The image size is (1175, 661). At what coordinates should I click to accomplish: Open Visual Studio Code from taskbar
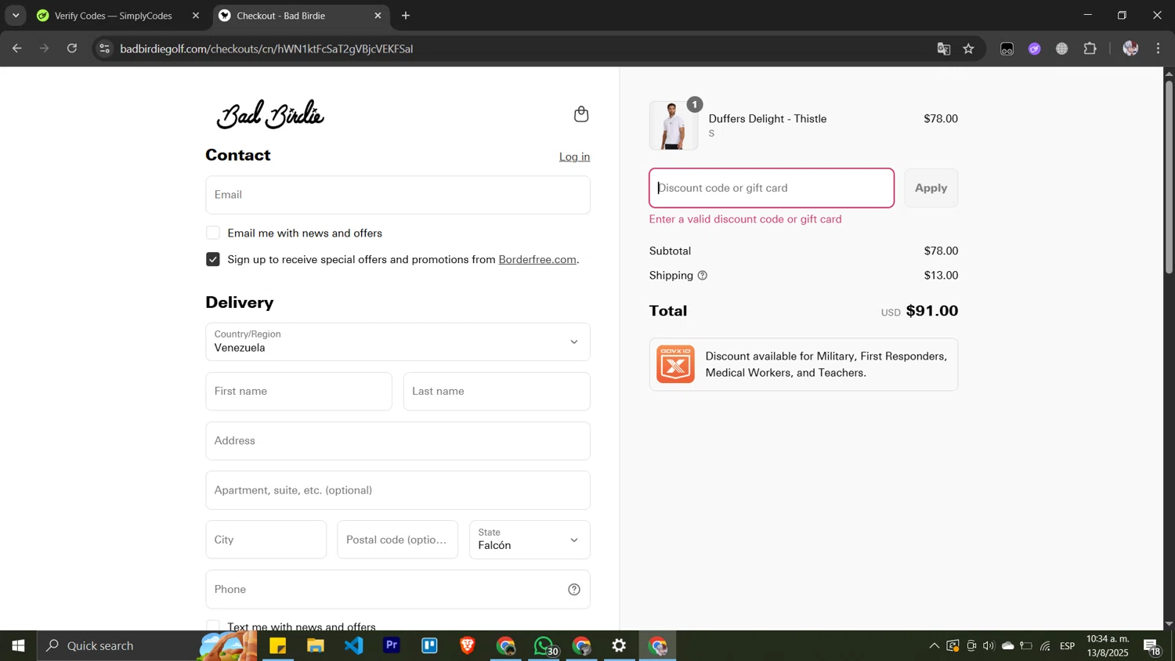(354, 646)
